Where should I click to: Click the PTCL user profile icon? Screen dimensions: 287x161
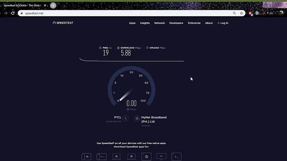pyautogui.click(x=126, y=118)
